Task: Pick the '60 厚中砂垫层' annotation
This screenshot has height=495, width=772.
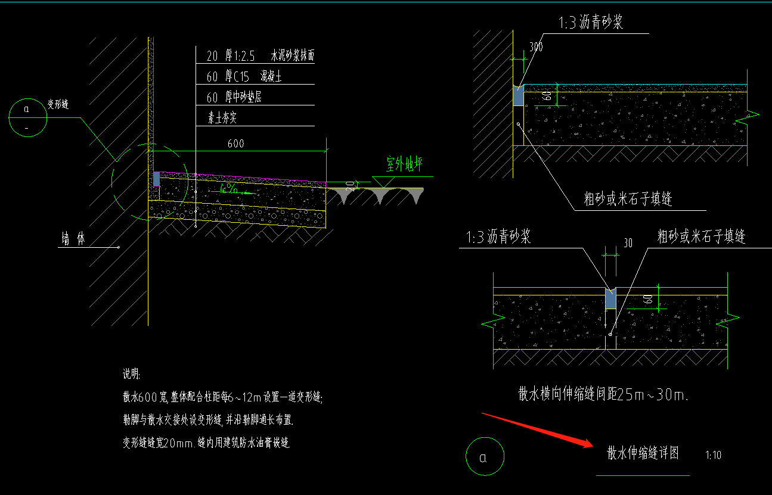Action: [234, 98]
